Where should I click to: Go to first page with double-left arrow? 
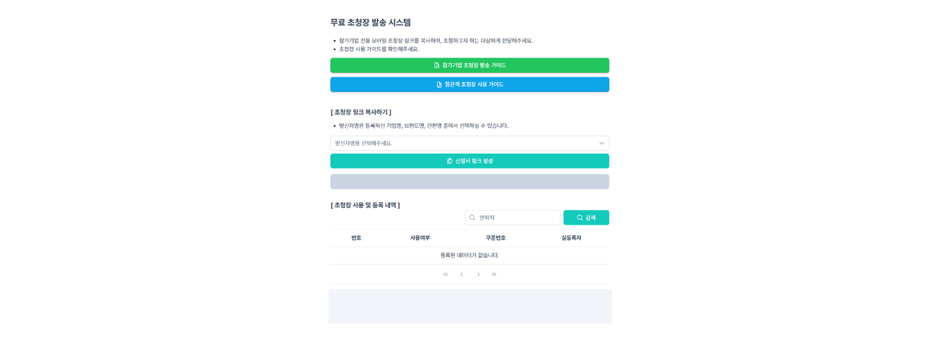tap(445, 274)
